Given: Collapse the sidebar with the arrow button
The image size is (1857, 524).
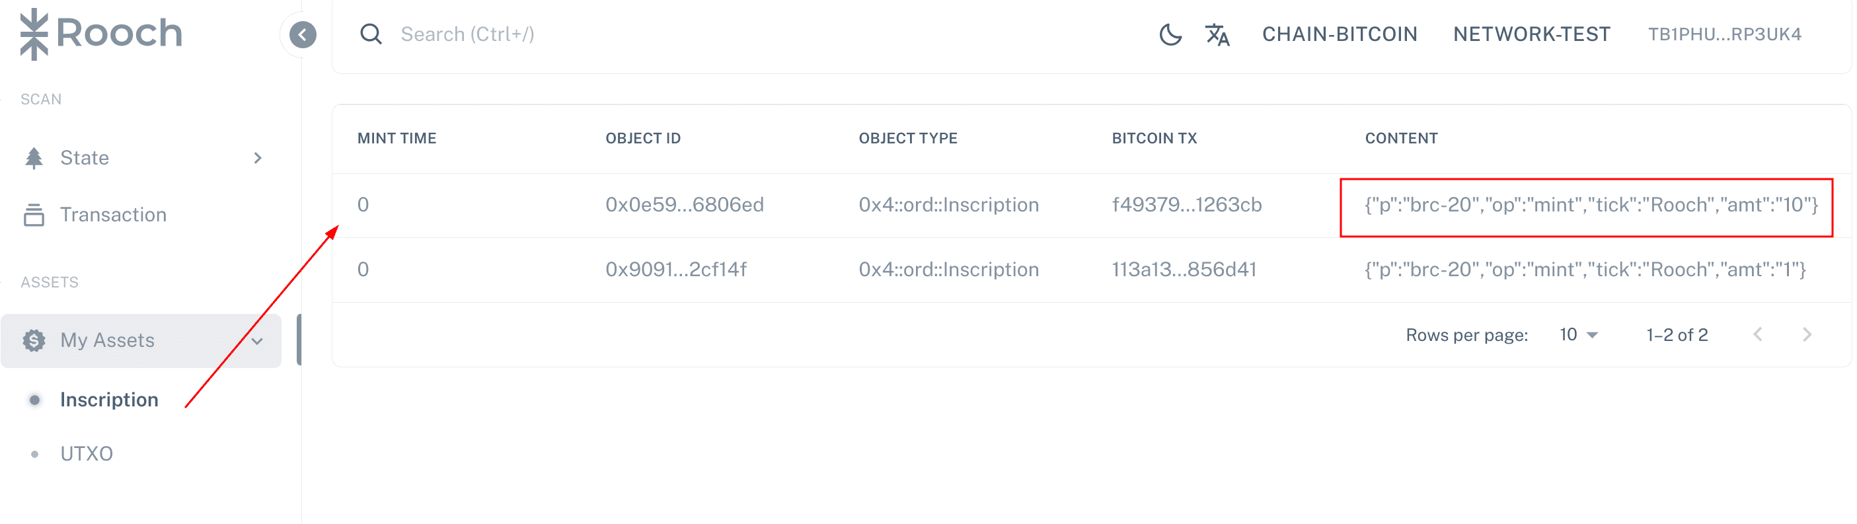Looking at the screenshot, I should [x=303, y=34].
